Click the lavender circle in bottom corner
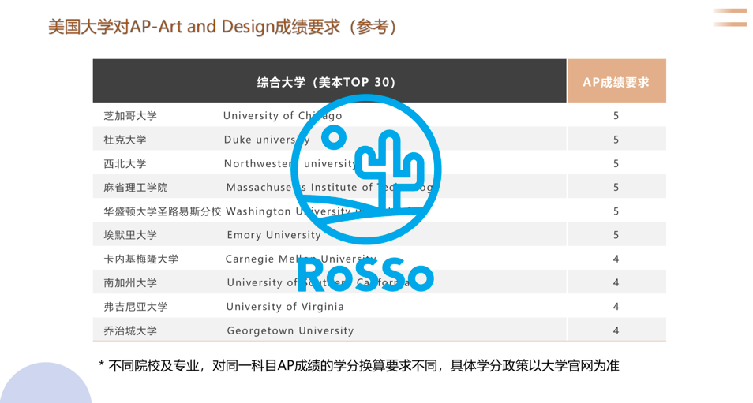The image size is (753, 403). click(x=46, y=382)
